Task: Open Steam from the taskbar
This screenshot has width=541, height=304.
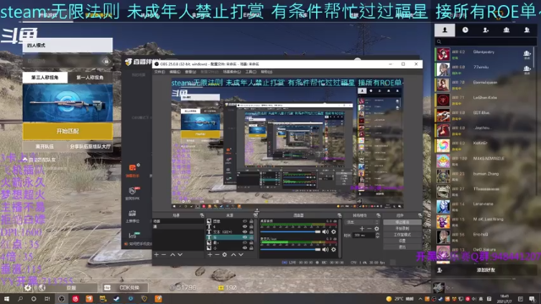Action: tap(117, 299)
